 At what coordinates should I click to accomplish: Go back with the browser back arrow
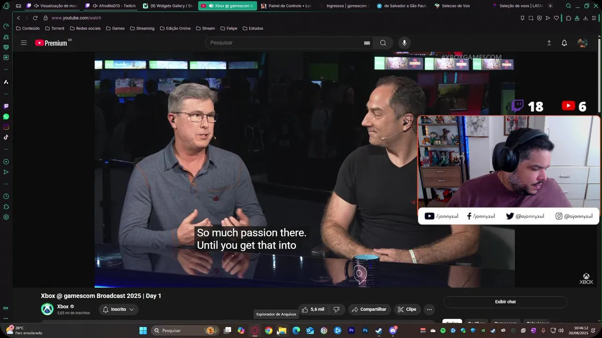[x=18, y=18]
